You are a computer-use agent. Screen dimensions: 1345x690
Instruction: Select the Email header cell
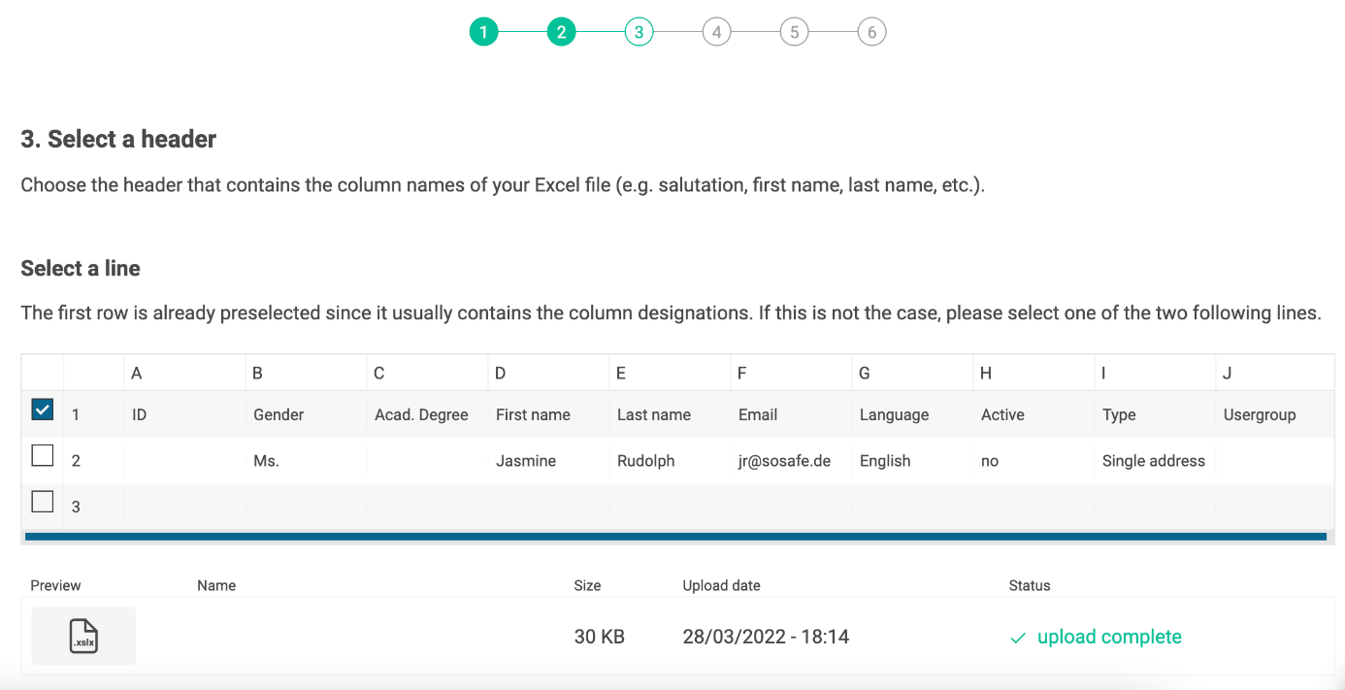click(758, 414)
